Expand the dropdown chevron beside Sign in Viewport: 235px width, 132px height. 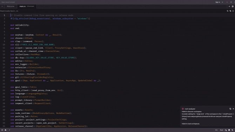tap(222, 2)
